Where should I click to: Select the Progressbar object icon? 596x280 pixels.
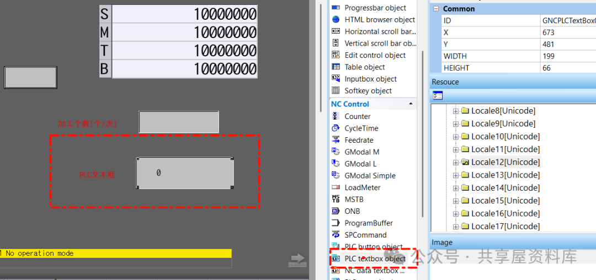pos(336,8)
